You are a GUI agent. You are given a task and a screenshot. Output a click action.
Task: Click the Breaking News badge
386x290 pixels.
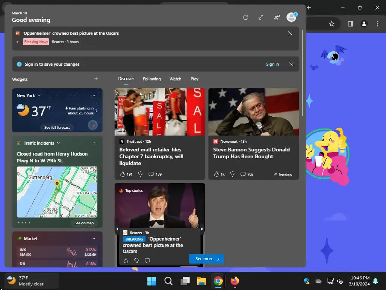click(x=36, y=42)
